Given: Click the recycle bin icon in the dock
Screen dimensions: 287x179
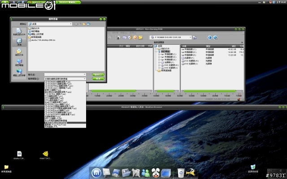Looking at the screenshot, I should (x=181, y=173).
